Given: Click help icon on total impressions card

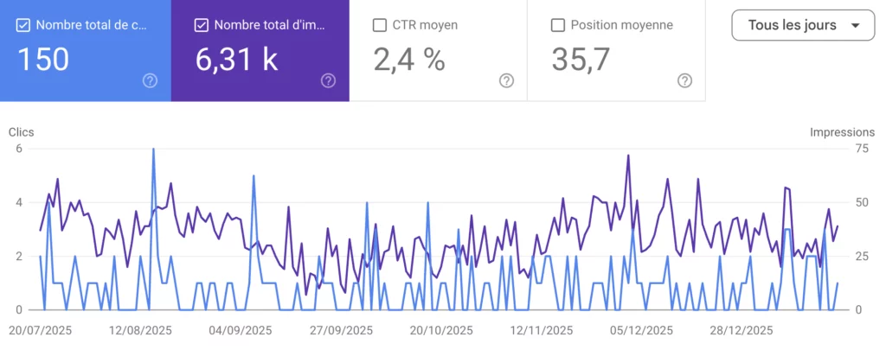Looking at the screenshot, I should tap(328, 80).
